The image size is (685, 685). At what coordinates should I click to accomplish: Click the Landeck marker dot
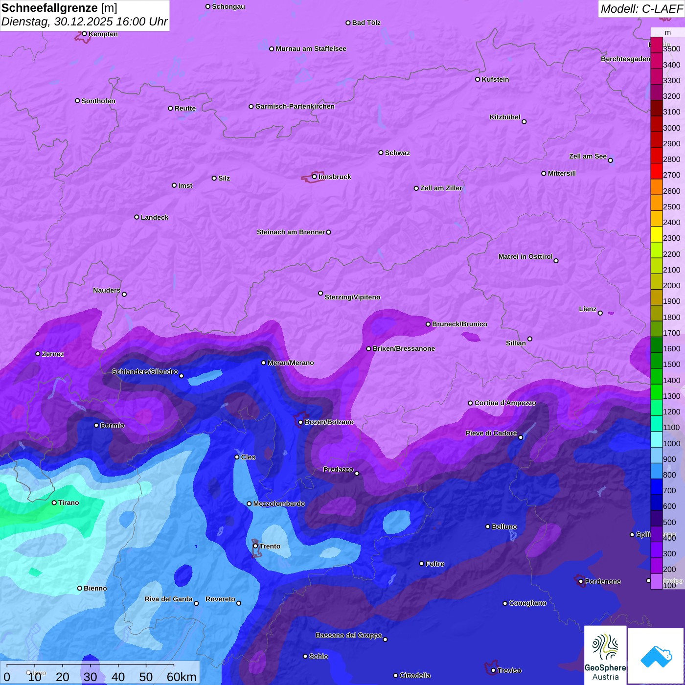pos(137,217)
